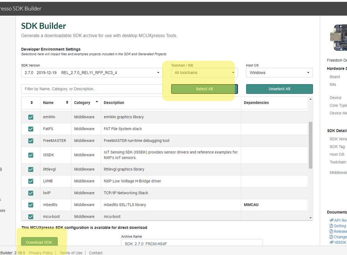Focus the filter by name search field
347x255 pixels.
[92, 89]
